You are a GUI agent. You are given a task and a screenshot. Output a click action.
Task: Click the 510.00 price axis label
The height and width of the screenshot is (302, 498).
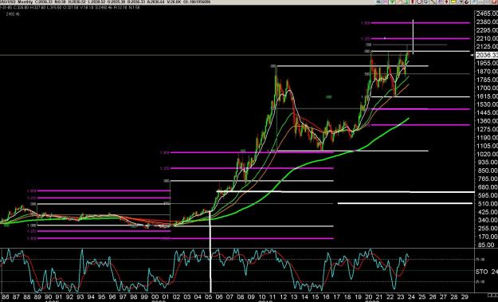487,203
